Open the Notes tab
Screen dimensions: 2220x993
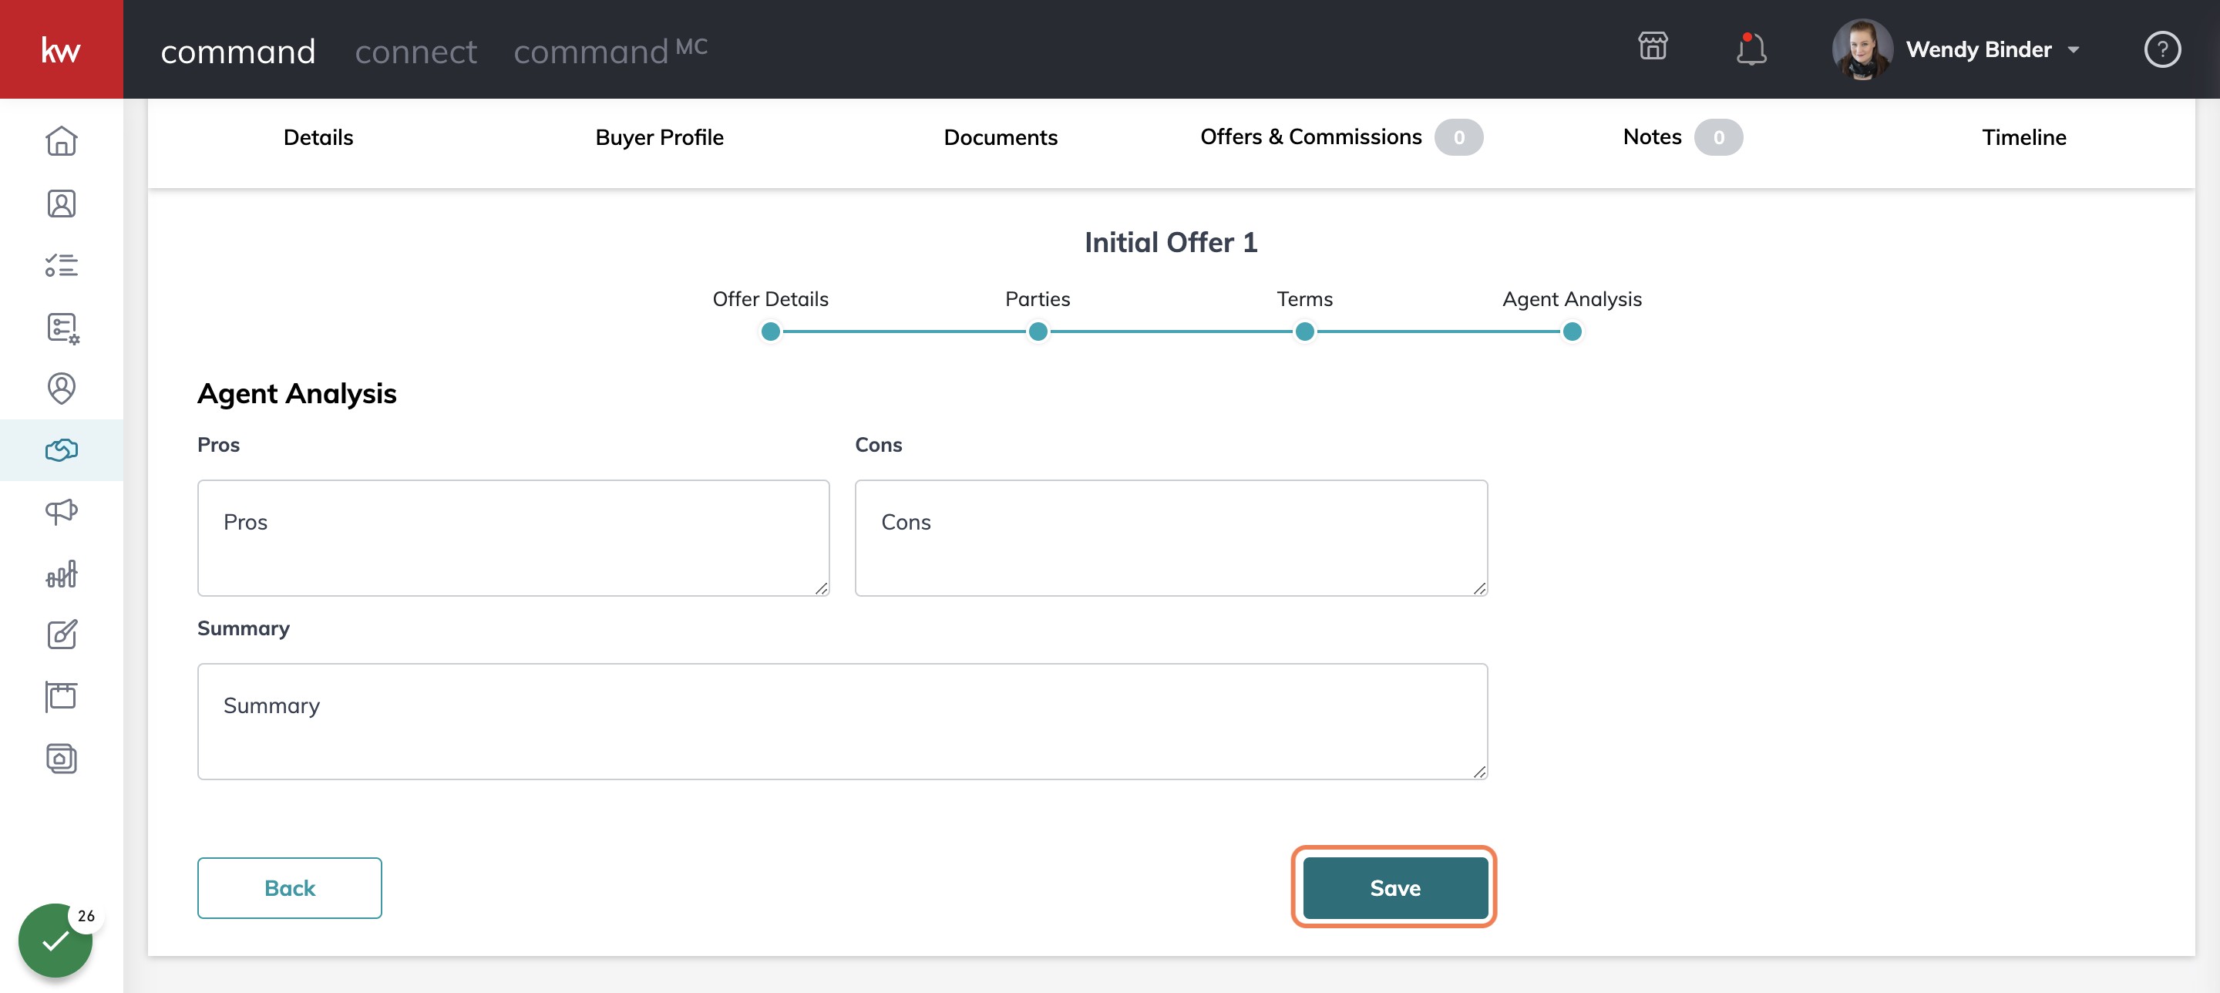1682,137
